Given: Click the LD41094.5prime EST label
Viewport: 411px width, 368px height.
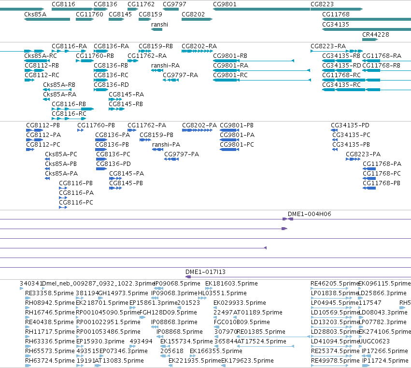Looking at the screenshot, I should 335,341.
